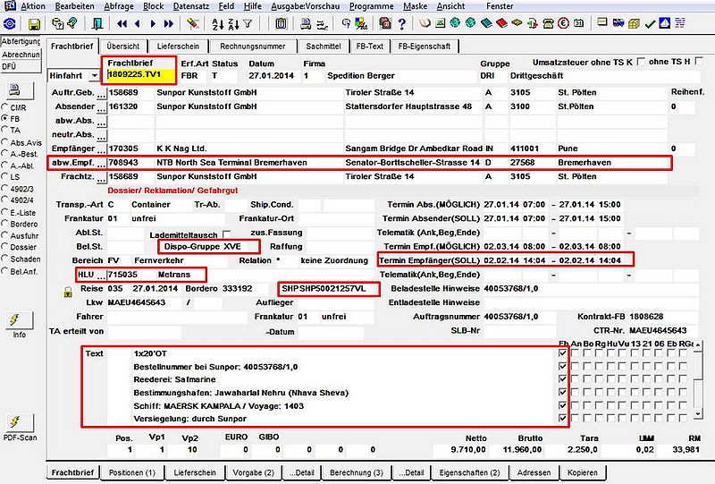The width and height of the screenshot is (715, 484).
Task: Open the calendar 31 icon
Action: pyautogui.click(x=578, y=23)
